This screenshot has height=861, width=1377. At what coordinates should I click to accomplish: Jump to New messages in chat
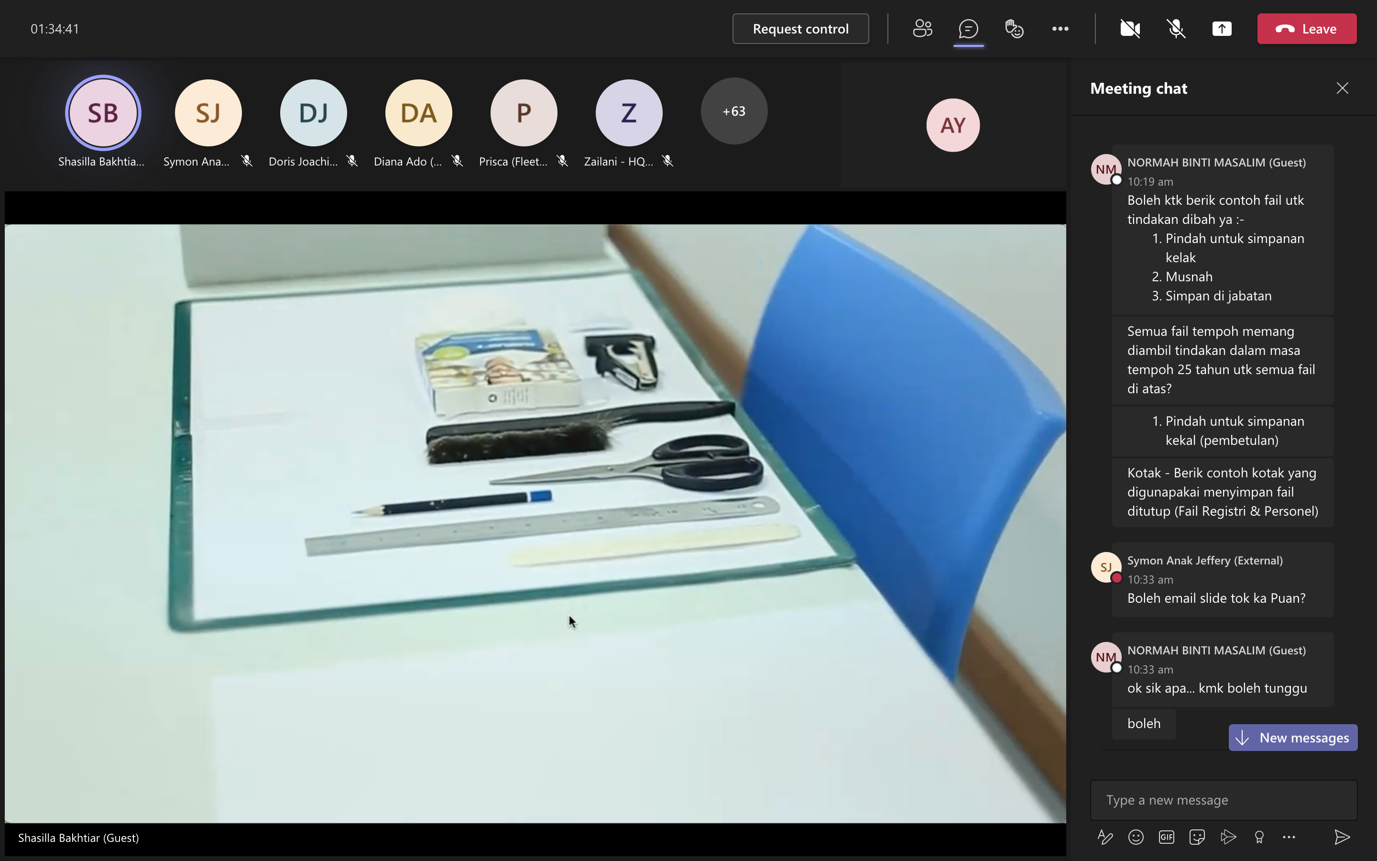[x=1293, y=738]
